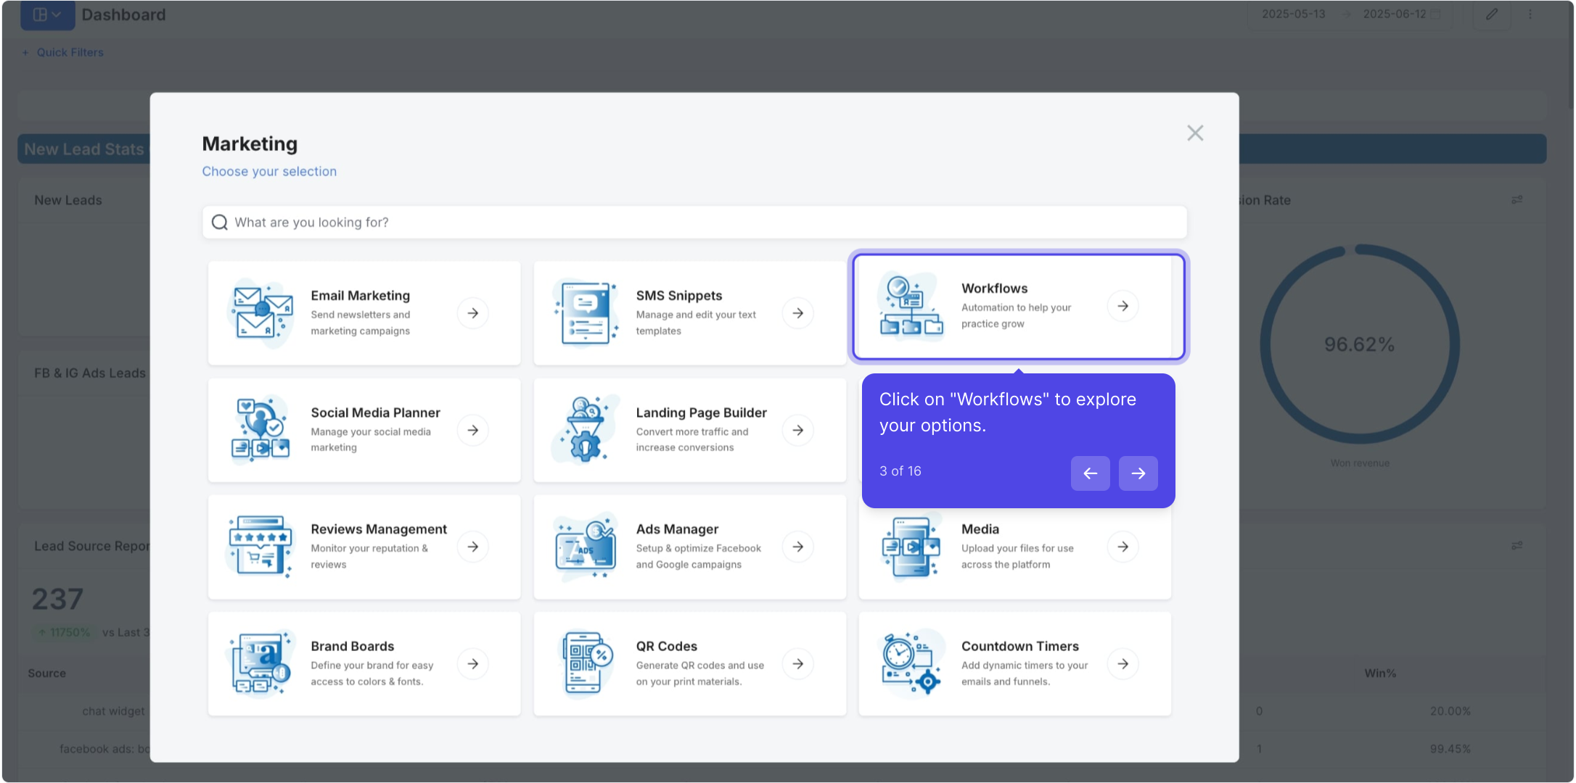
Task: Click the search magnifier icon
Action: coord(219,222)
